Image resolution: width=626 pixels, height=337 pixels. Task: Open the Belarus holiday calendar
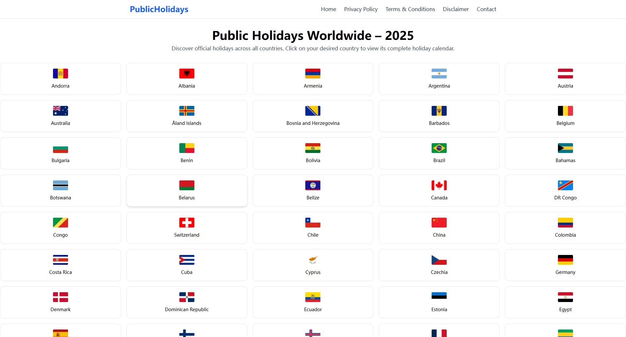point(187,190)
